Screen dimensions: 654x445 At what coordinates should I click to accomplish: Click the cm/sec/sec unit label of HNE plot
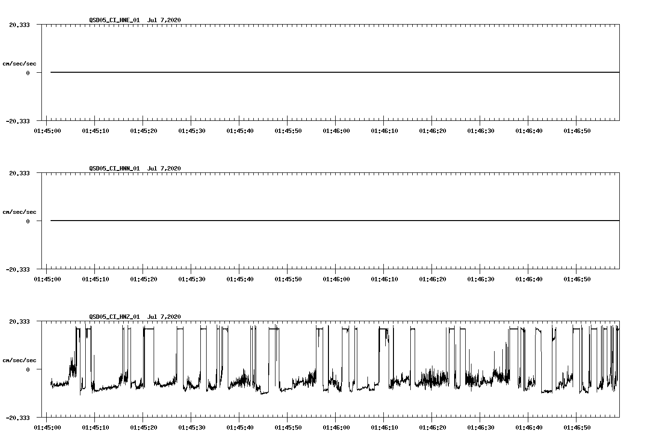pyautogui.click(x=20, y=64)
